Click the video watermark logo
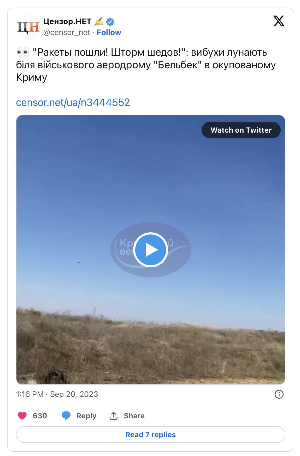300x456 pixels. [x=150, y=250]
